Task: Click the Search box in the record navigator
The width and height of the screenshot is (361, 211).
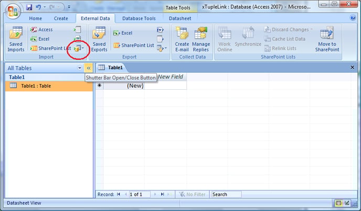Action: (x=226, y=194)
